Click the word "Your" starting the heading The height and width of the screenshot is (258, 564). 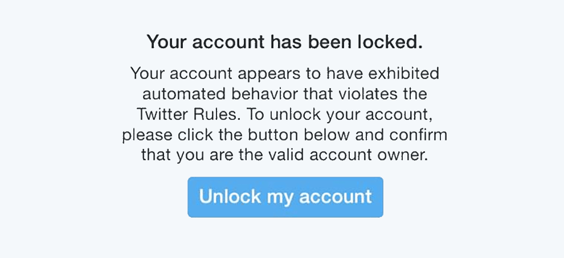pyautogui.click(x=165, y=41)
